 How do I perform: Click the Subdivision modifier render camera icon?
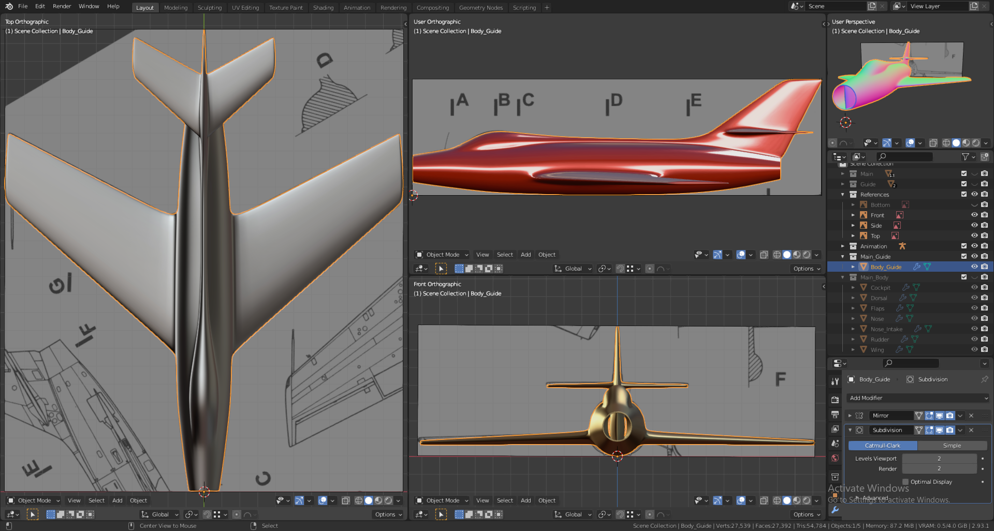coord(950,430)
